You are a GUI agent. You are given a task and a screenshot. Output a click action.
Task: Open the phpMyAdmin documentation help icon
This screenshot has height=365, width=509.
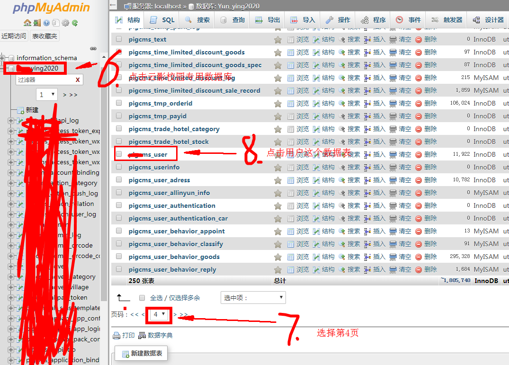coord(46,23)
